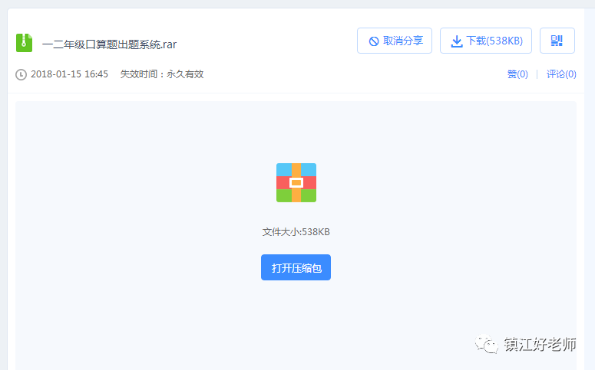This screenshot has width=595, height=370.
Task: Download the file via 下载(538KB)
Action: coord(486,41)
